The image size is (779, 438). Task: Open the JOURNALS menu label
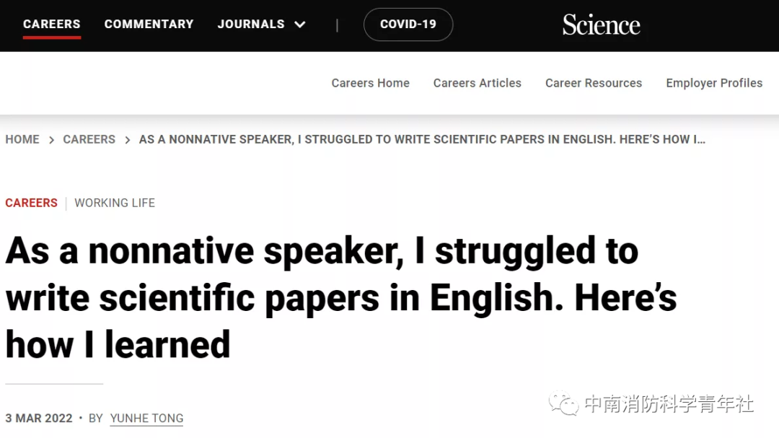click(251, 24)
